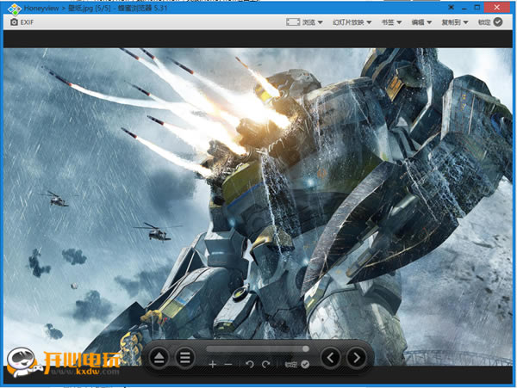Click the pin-style X icon in title bar
This screenshot has width=517, height=388.
pos(451,7)
